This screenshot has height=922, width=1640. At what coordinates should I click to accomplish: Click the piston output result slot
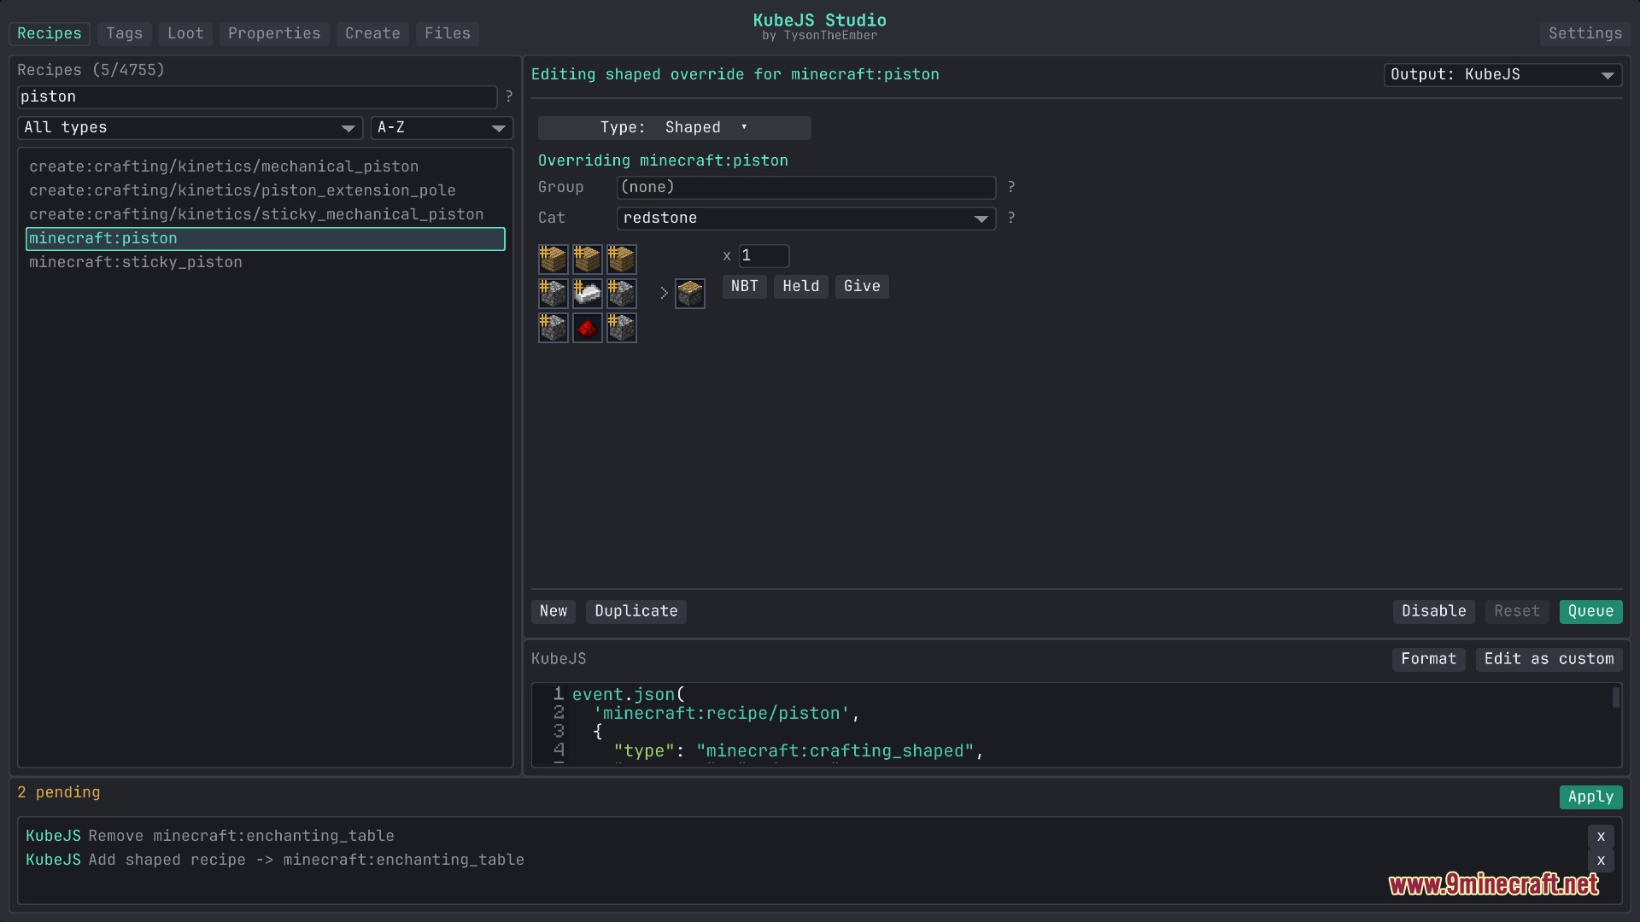pos(690,294)
